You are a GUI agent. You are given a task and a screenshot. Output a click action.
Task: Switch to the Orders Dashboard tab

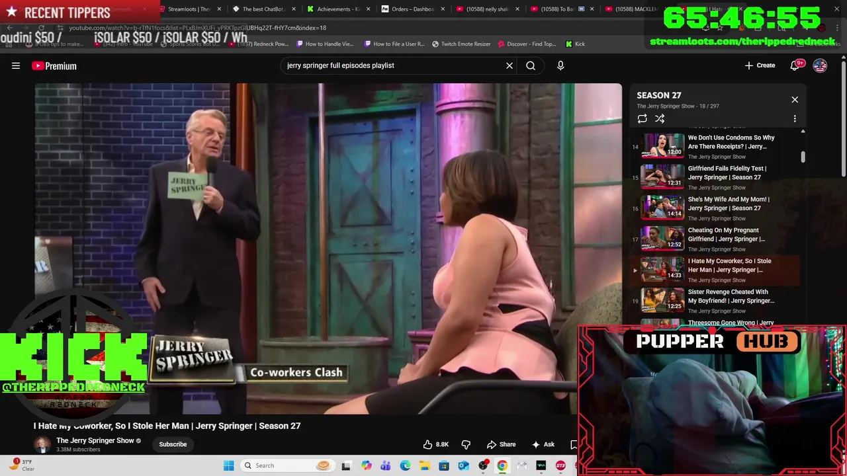click(x=408, y=9)
